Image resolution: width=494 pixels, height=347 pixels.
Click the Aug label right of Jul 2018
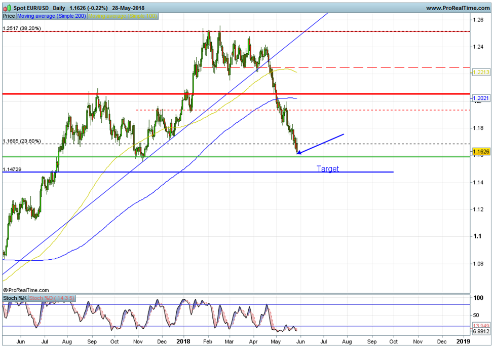(347, 341)
